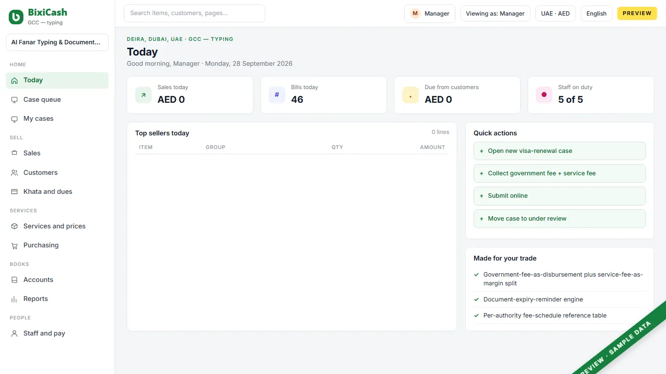Click the Customers people icon in the sidebar
Viewport: 666px width, 374px height.
(14, 172)
